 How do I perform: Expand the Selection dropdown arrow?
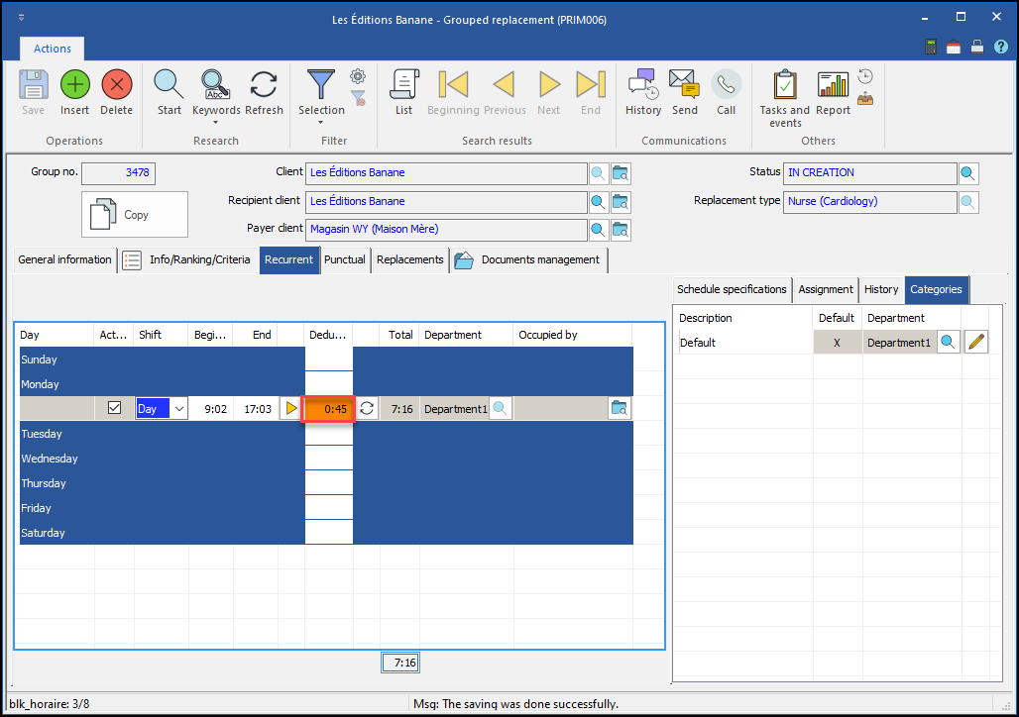(320, 123)
